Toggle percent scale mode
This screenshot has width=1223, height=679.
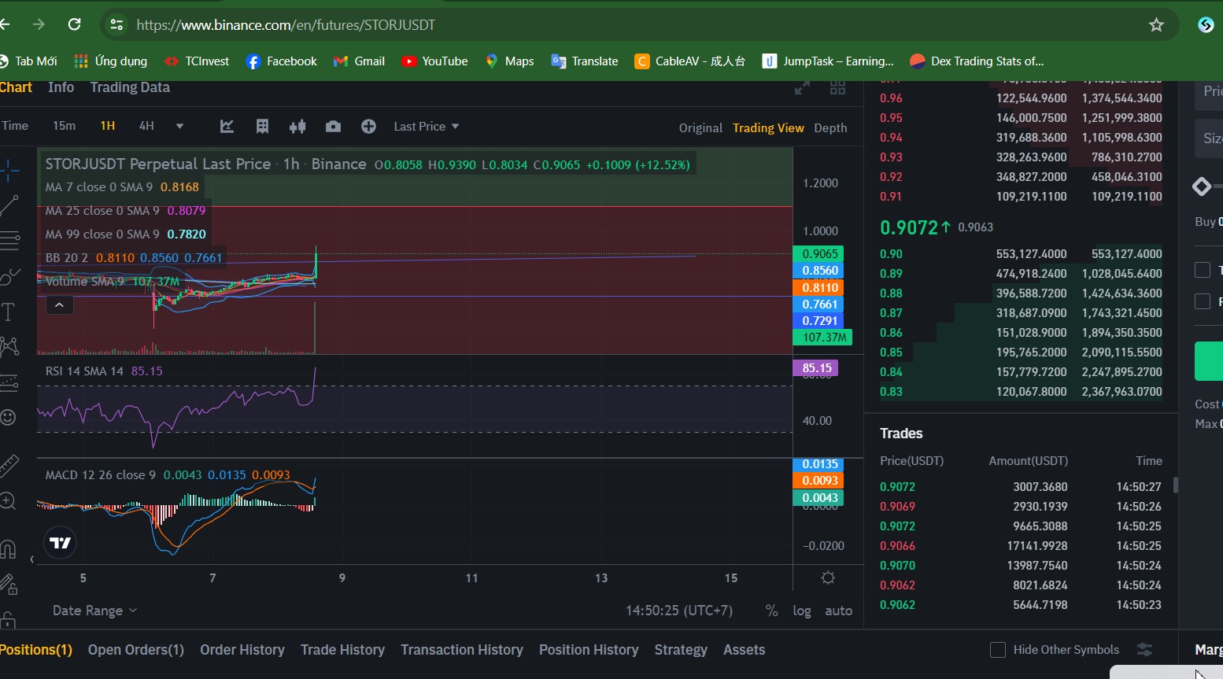[x=771, y=611]
